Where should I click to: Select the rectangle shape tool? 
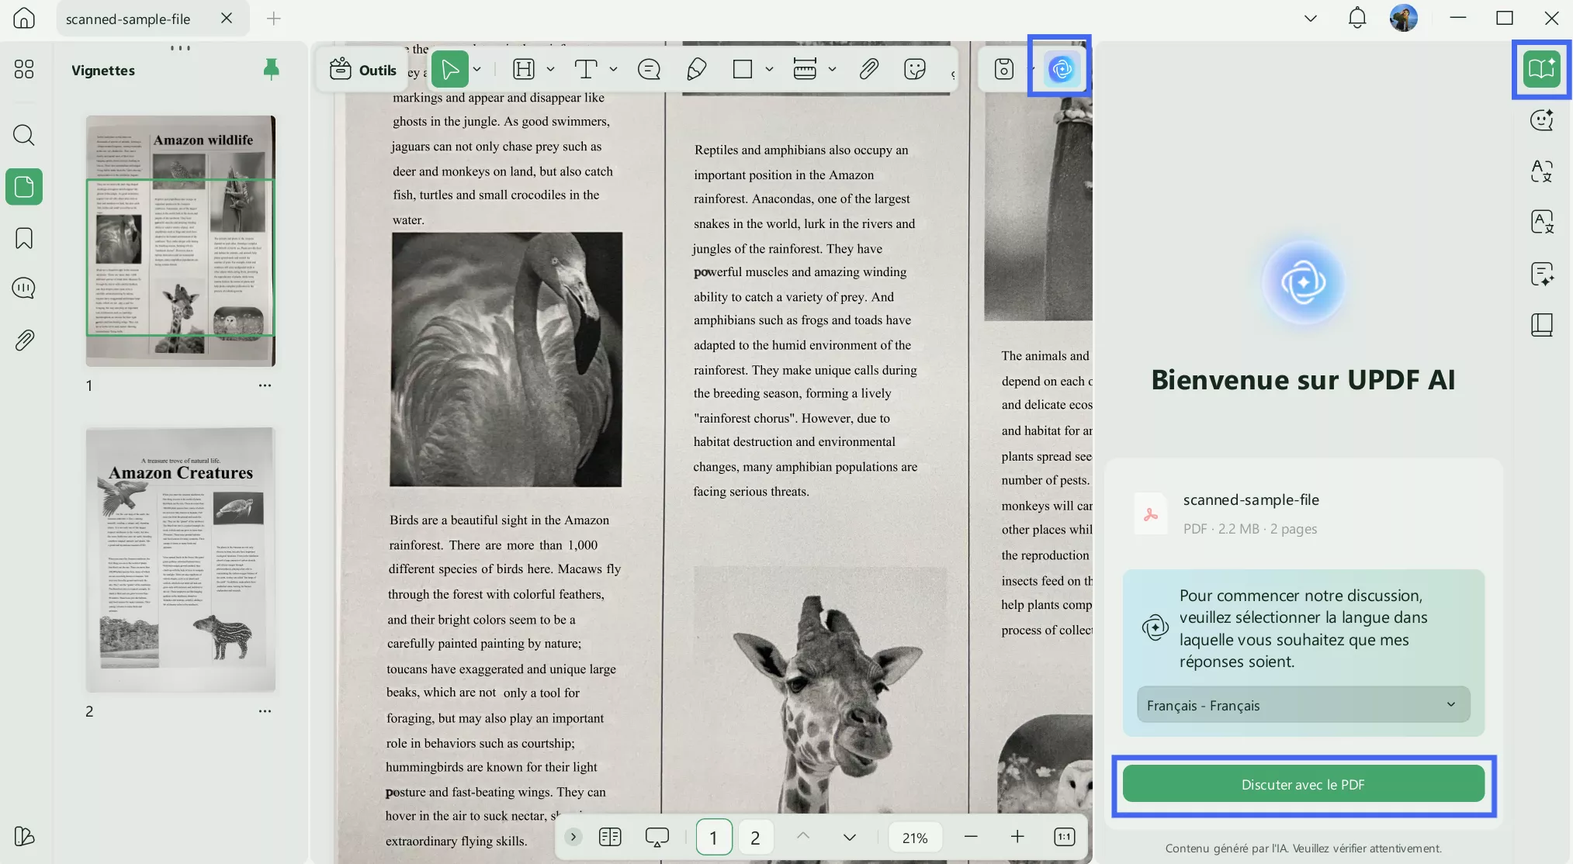(743, 69)
